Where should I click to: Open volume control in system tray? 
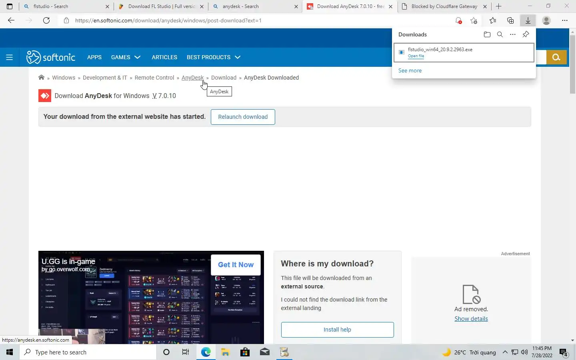click(x=524, y=352)
